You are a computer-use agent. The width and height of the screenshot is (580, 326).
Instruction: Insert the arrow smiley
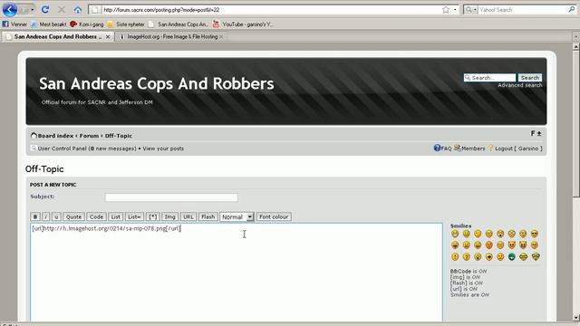coord(489,256)
